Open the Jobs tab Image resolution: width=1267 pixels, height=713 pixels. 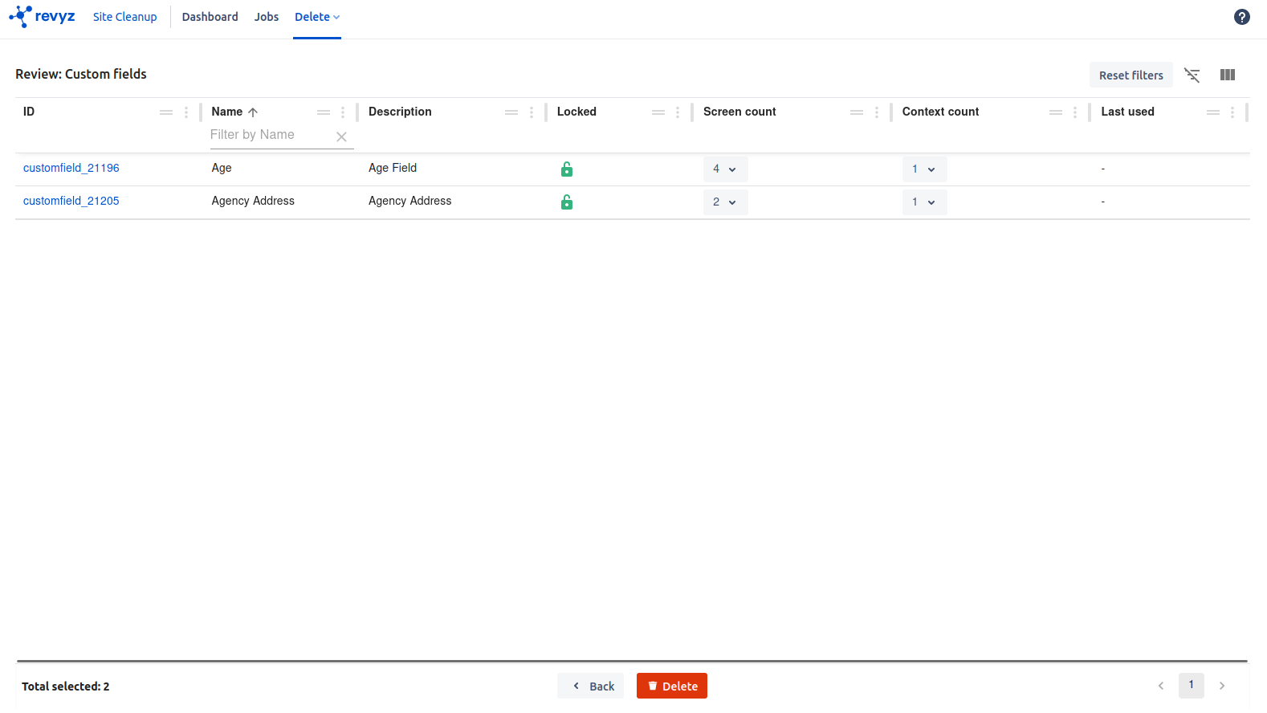click(x=267, y=17)
